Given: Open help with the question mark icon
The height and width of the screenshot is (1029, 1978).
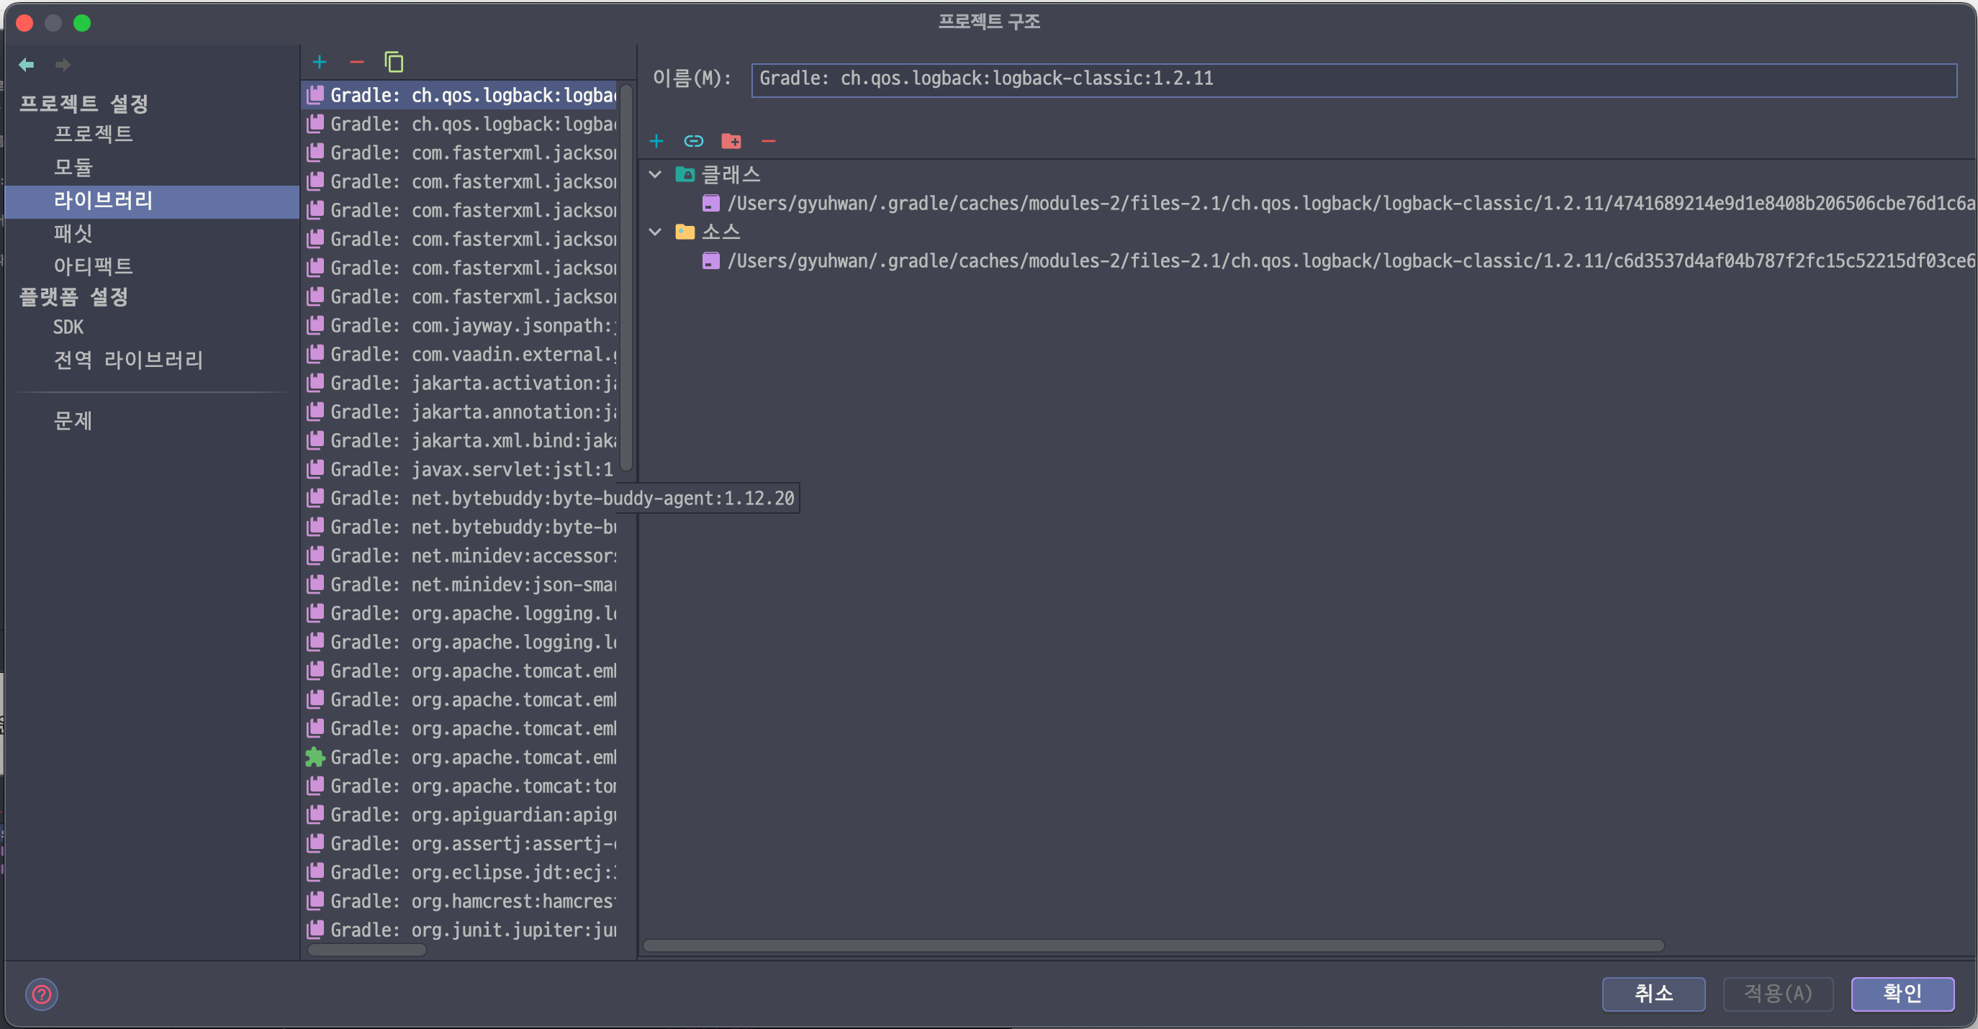Looking at the screenshot, I should coord(42,994).
